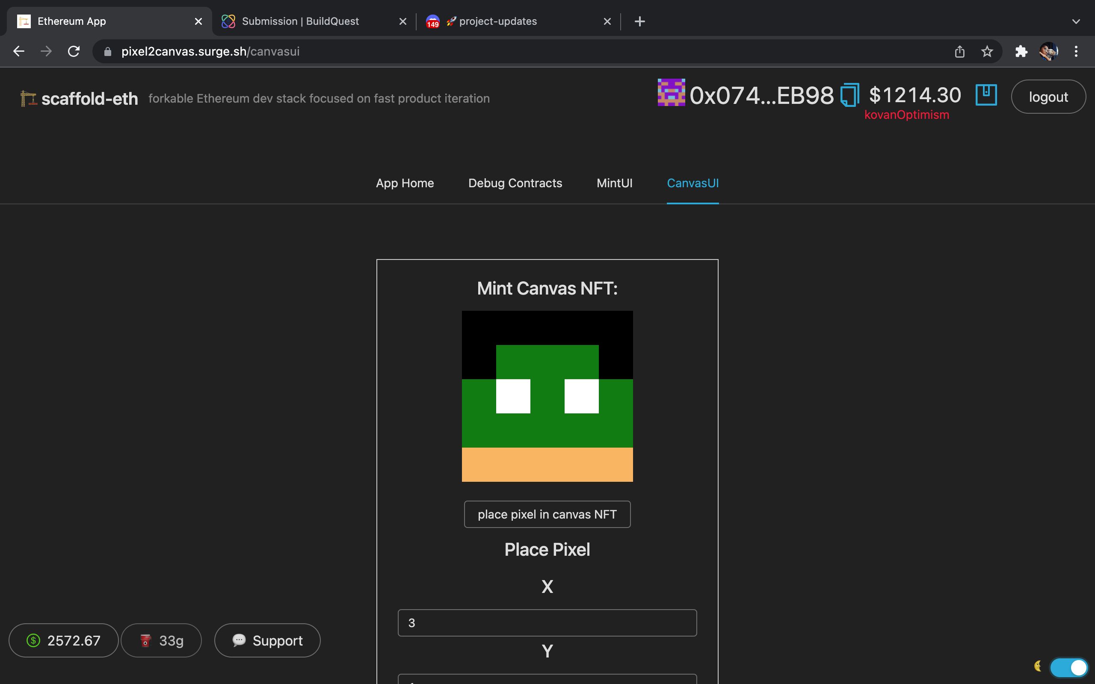Viewport: 1095px width, 684px height.
Task: Click the scaffold-eth logo icon
Action: pos(28,98)
